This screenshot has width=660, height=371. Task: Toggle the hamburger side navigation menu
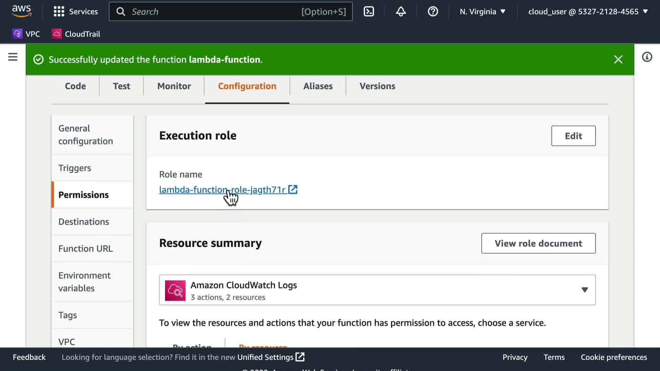coord(13,57)
